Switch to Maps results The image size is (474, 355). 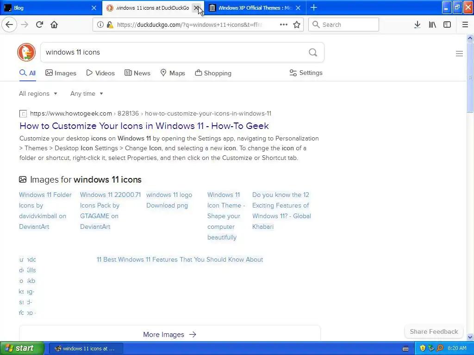(173, 73)
